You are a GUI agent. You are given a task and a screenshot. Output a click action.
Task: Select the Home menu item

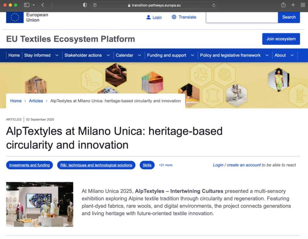coord(14,55)
